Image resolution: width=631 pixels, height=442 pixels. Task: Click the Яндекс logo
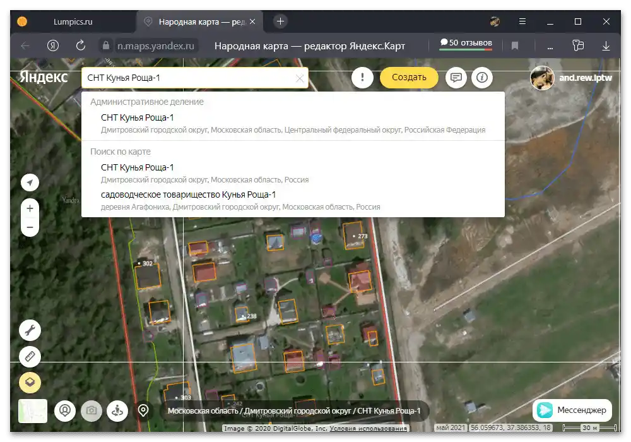44,76
